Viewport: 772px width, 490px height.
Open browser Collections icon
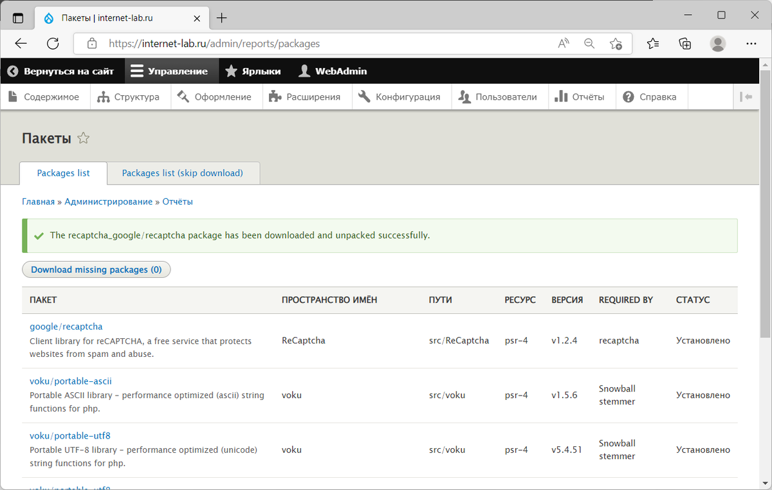(x=685, y=44)
